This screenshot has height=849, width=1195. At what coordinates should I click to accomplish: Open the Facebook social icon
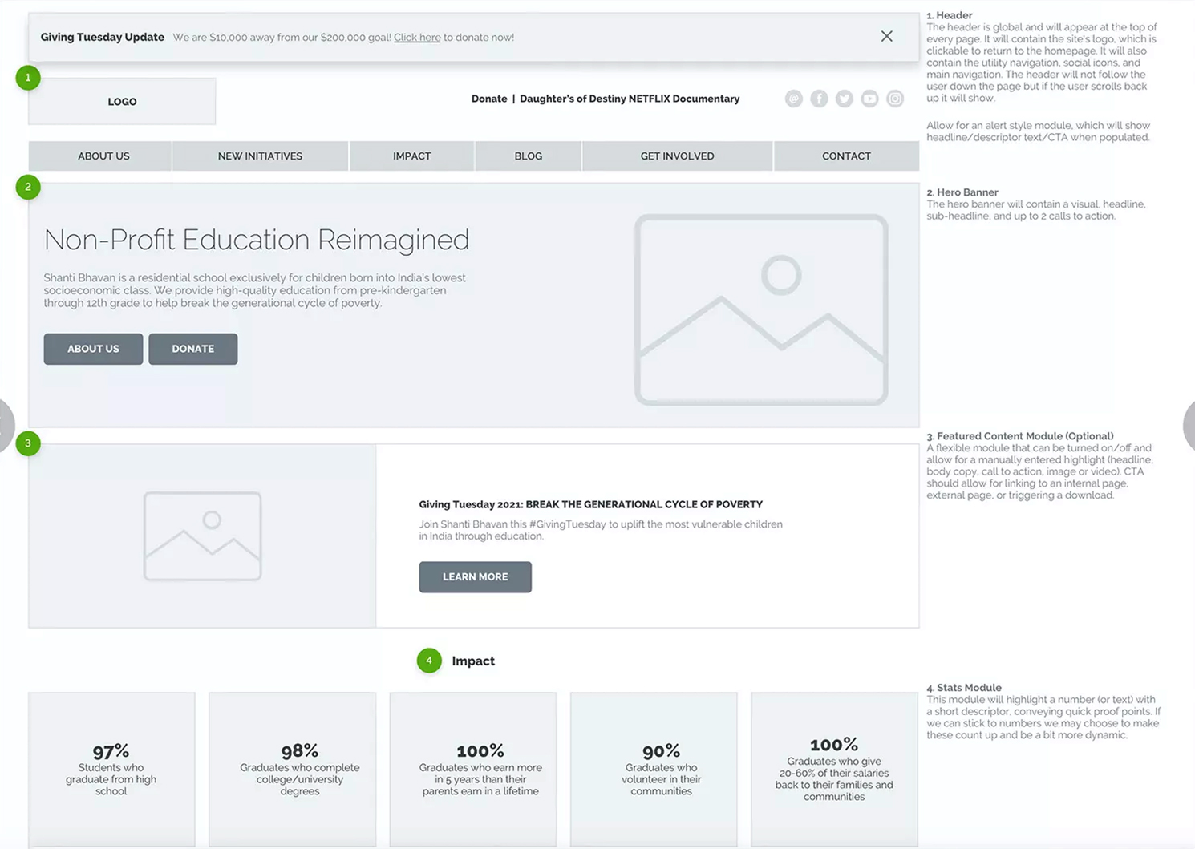point(819,99)
